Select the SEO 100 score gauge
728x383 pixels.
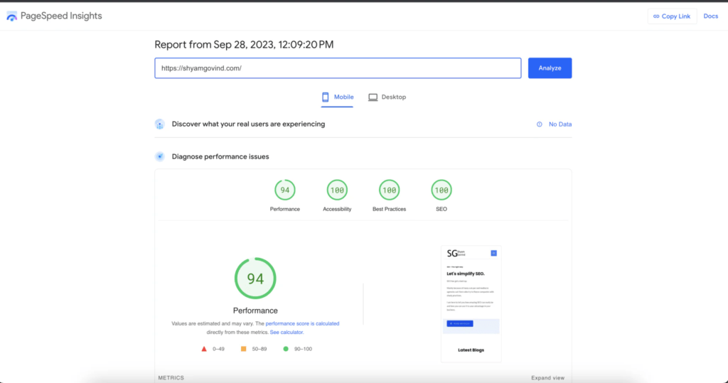(x=441, y=190)
